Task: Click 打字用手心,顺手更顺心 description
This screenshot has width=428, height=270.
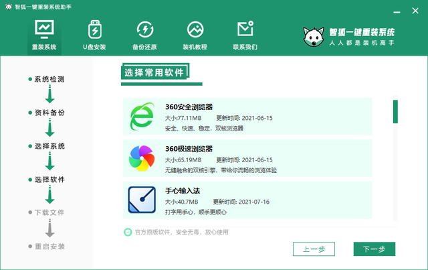Action: tap(196, 212)
